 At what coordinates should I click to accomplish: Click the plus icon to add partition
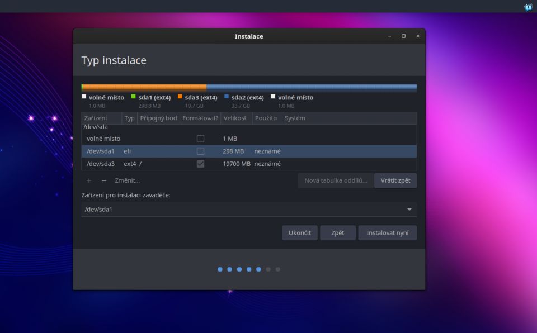pyautogui.click(x=89, y=180)
